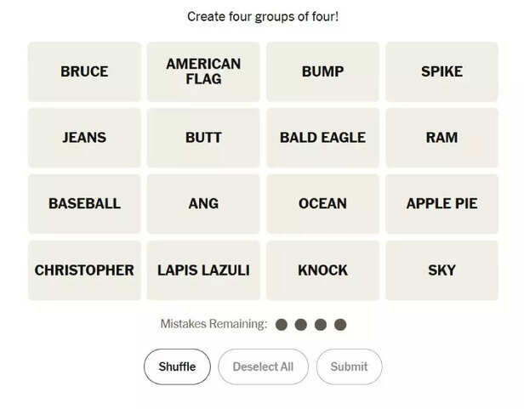Screen dimensions: 524x409
Task: Hit the Submit button
Action: click(x=349, y=366)
